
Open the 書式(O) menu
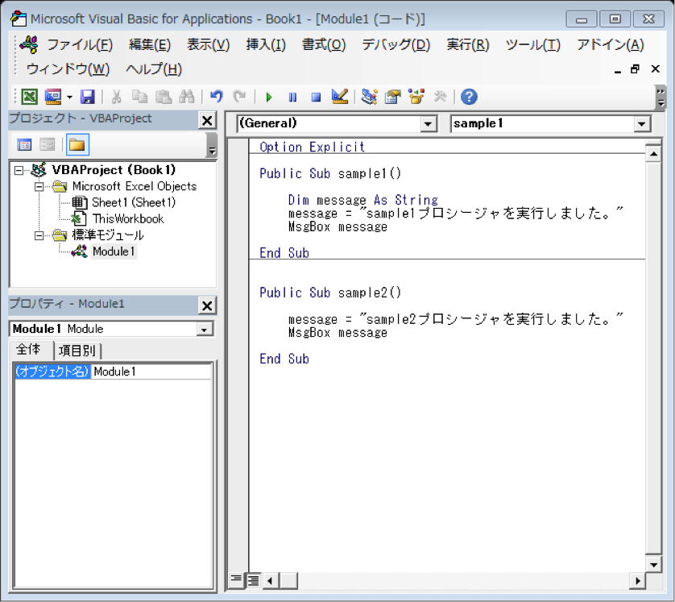point(324,45)
